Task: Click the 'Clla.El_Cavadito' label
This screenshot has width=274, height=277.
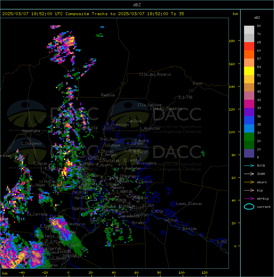Action: [166, 109]
